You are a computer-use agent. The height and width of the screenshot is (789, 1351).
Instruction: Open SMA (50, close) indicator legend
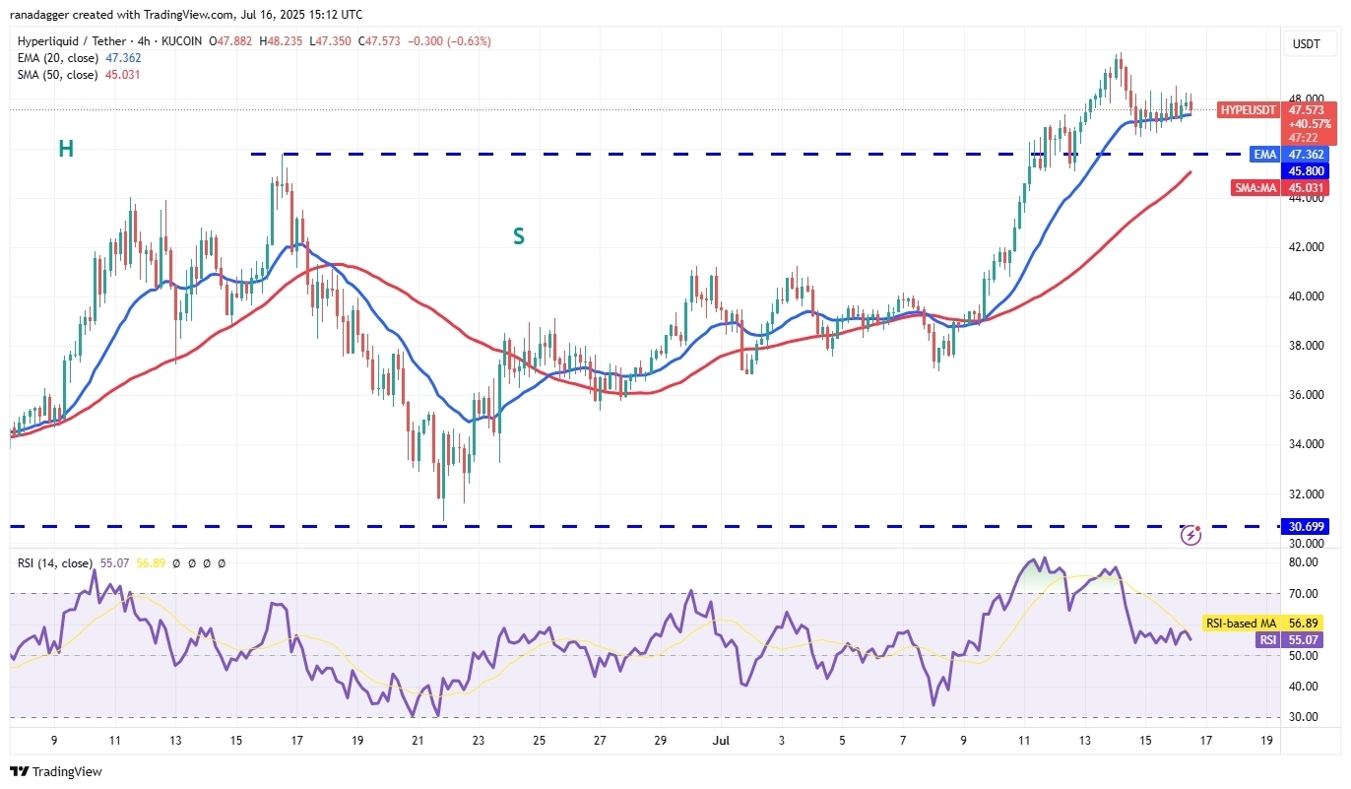pyautogui.click(x=56, y=75)
